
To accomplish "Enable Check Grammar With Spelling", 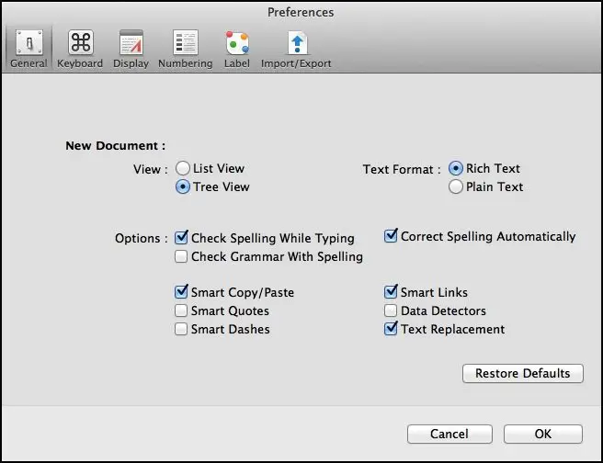I will 181,256.
